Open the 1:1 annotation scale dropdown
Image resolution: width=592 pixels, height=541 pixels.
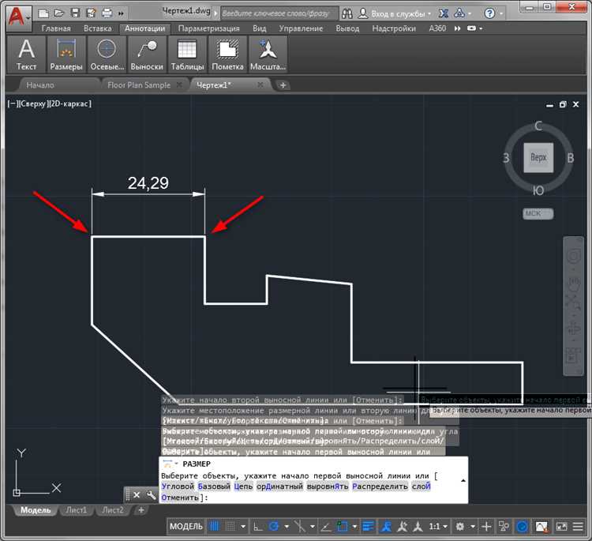point(438,526)
